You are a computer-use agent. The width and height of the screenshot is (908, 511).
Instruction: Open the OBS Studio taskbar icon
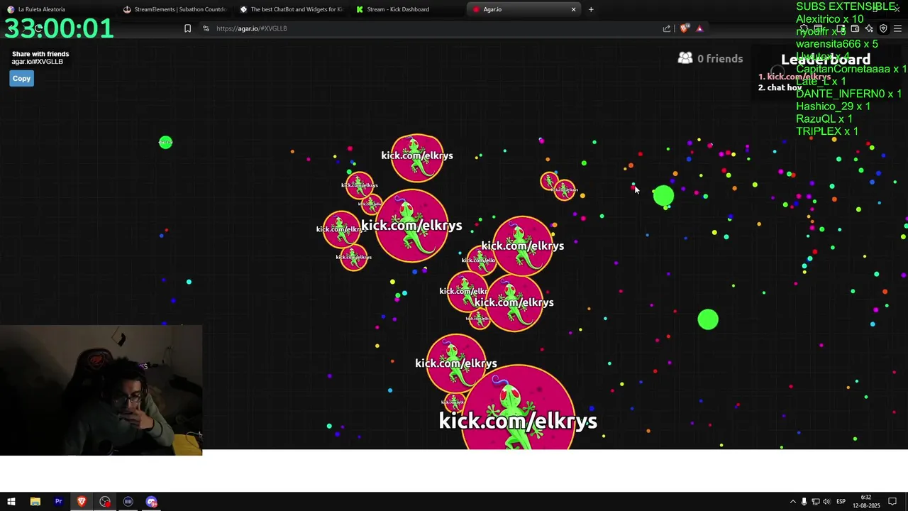[x=105, y=502]
